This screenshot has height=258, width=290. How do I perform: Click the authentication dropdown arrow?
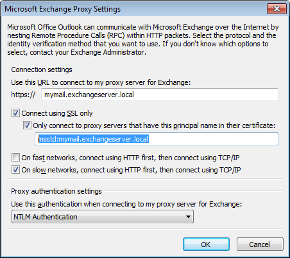[188, 217]
